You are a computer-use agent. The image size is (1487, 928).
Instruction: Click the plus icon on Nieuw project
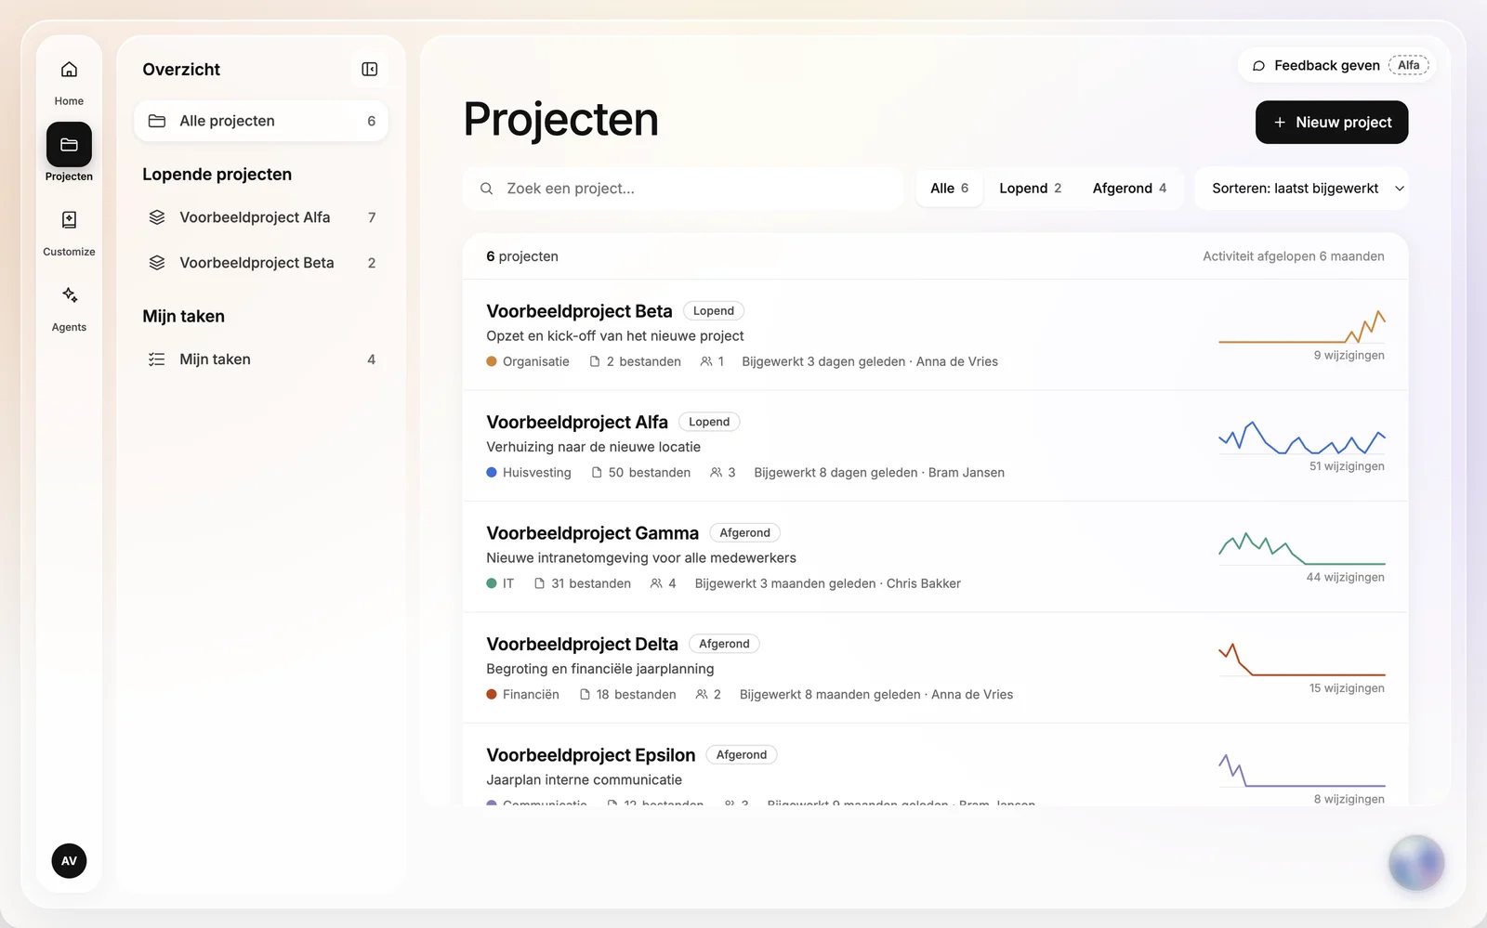[1280, 123]
